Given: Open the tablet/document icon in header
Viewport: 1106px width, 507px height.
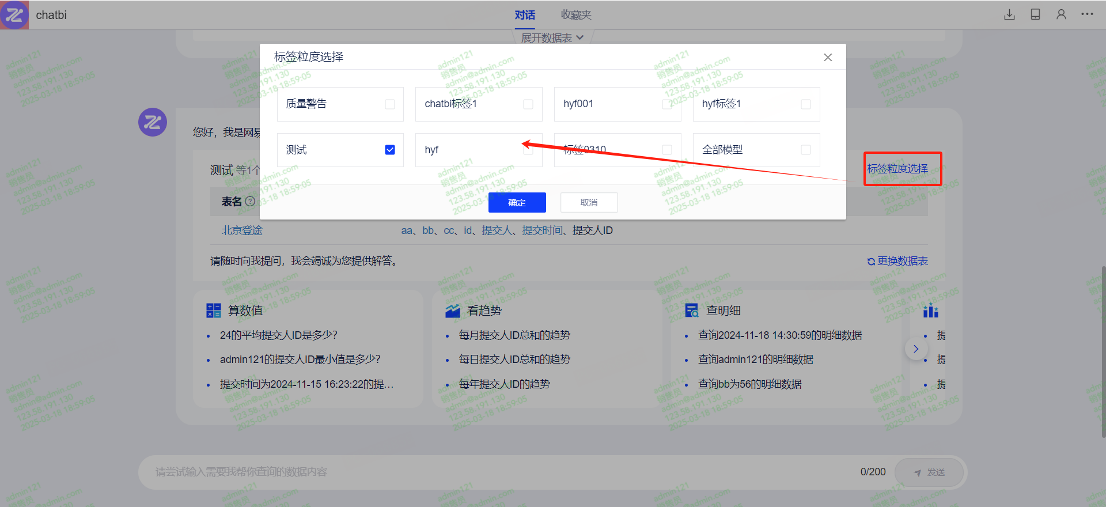Looking at the screenshot, I should [x=1035, y=15].
